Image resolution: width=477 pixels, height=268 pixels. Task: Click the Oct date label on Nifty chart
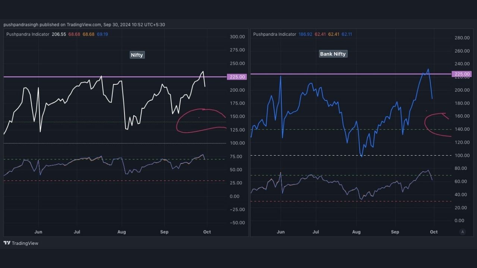(207, 232)
